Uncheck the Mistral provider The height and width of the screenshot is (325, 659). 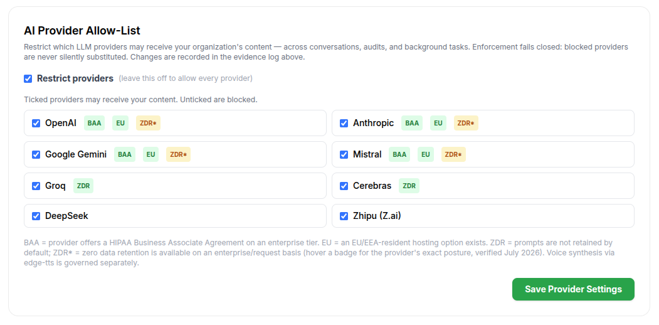coord(344,154)
